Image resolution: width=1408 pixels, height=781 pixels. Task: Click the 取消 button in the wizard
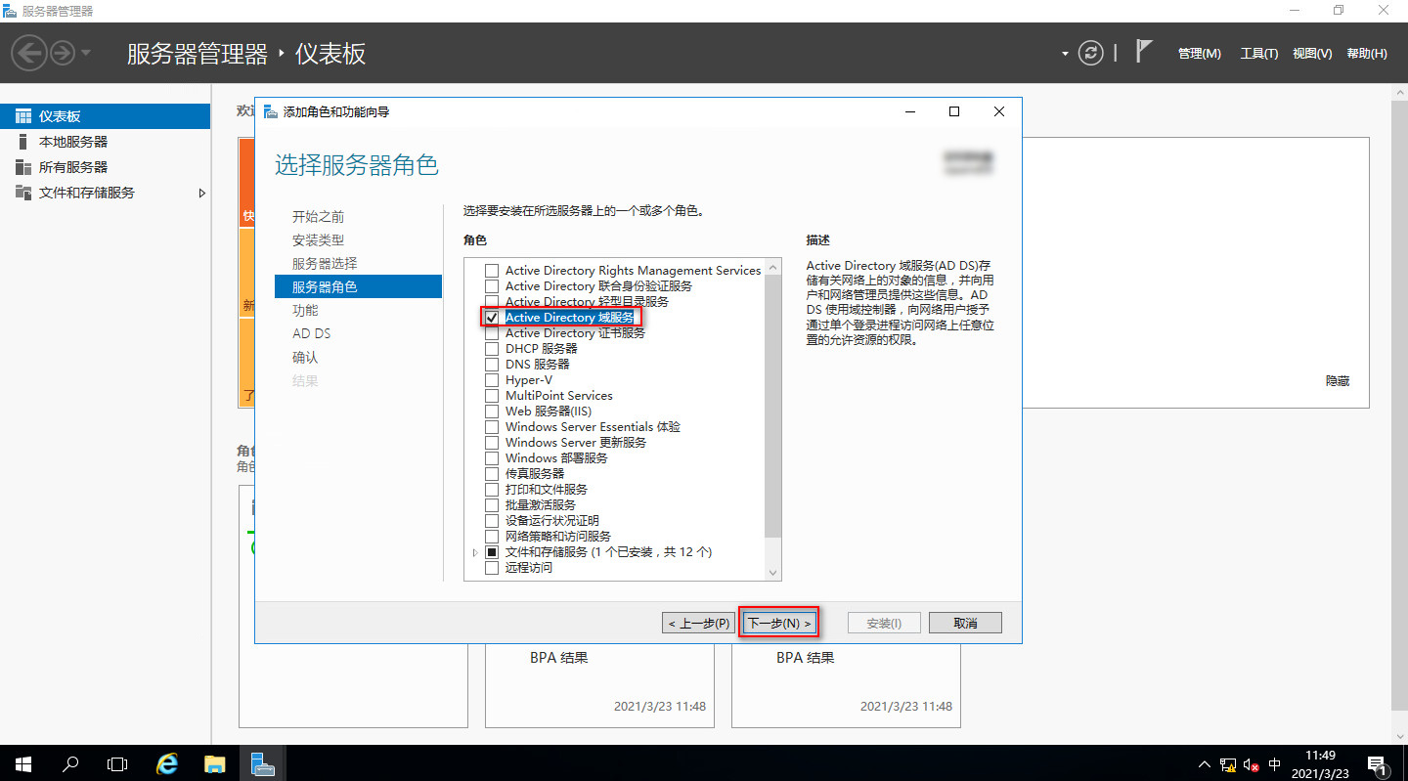(x=965, y=623)
